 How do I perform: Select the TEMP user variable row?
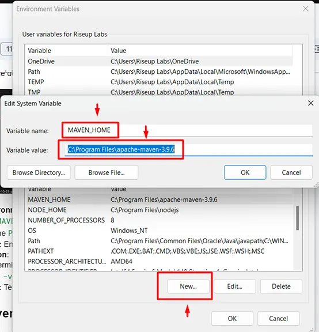159,82
